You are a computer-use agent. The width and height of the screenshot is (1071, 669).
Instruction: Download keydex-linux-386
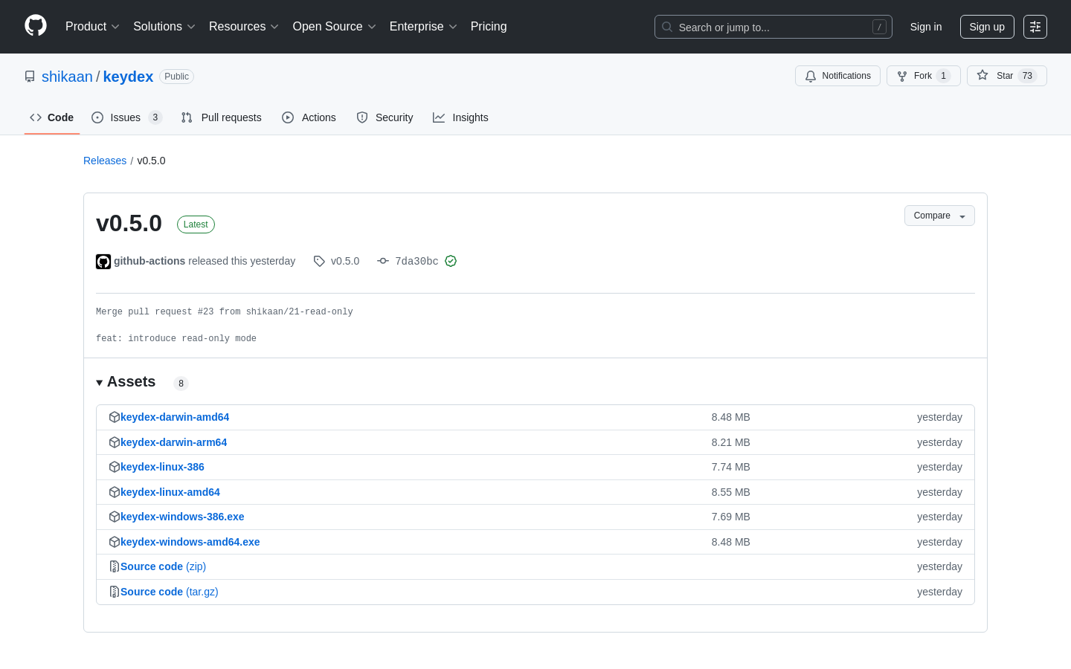click(162, 467)
